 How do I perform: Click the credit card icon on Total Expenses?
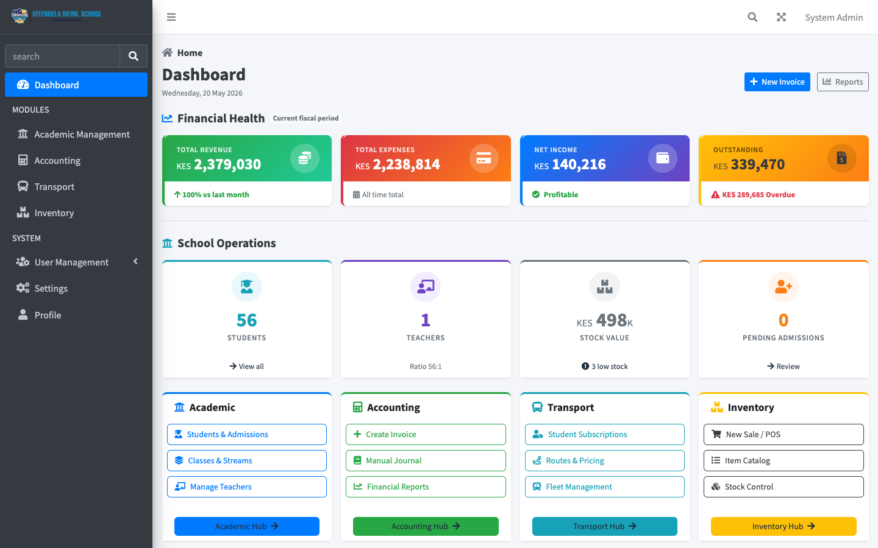(484, 158)
